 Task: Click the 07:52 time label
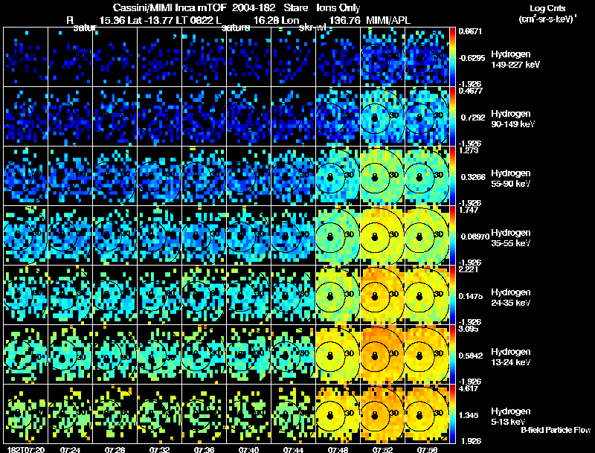[382, 449]
